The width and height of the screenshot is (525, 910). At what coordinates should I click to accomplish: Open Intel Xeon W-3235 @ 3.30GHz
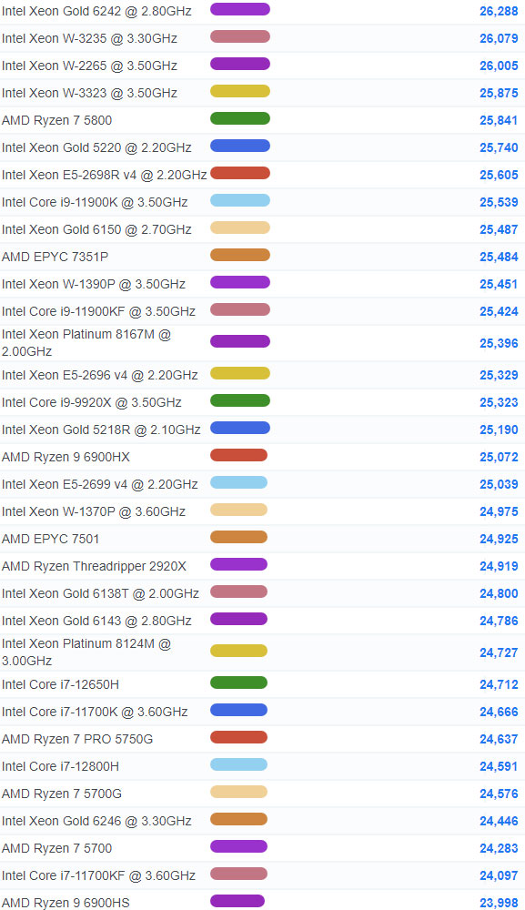pyautogui.click(x=89, y=38)
